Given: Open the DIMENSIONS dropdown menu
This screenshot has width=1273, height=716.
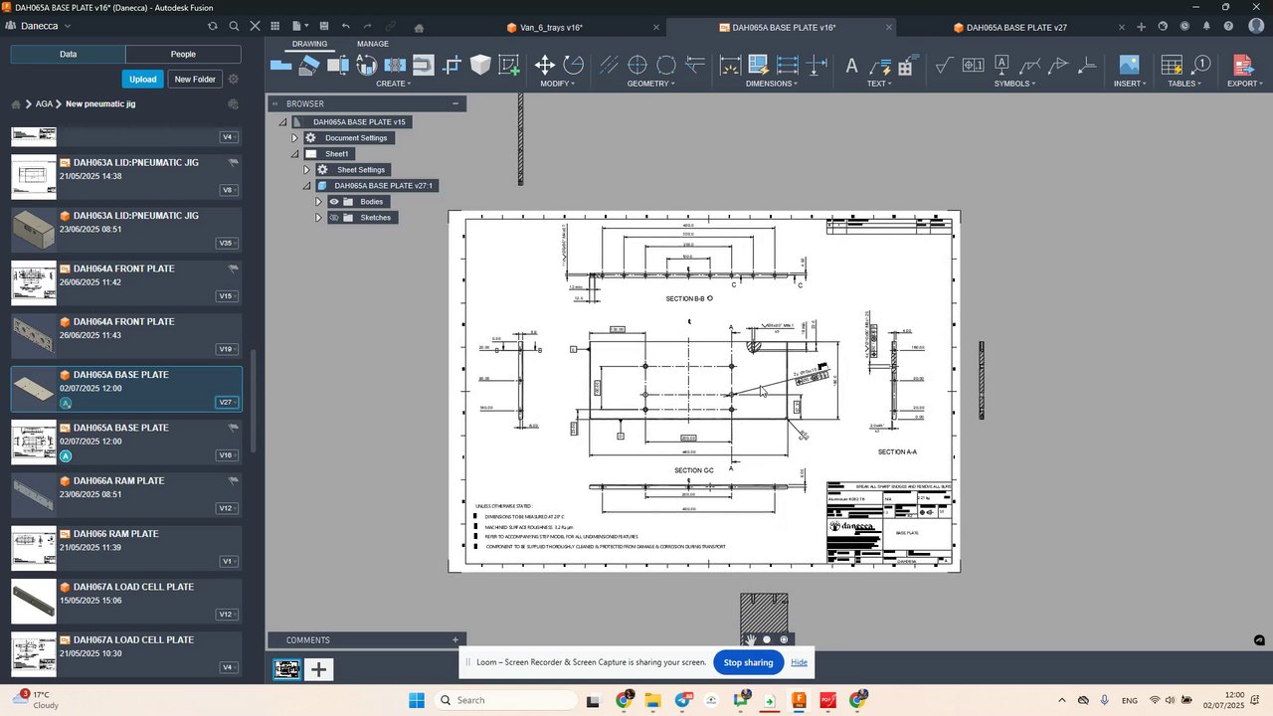Looking at the screenshot, I should click(x=772, y=84).
